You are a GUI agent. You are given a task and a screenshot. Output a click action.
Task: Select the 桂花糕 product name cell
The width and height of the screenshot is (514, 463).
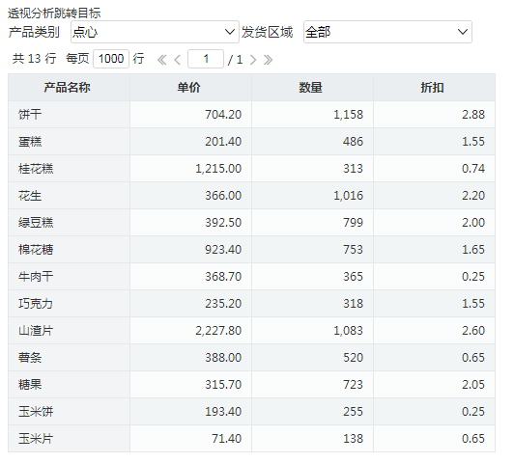coord(69,169)
